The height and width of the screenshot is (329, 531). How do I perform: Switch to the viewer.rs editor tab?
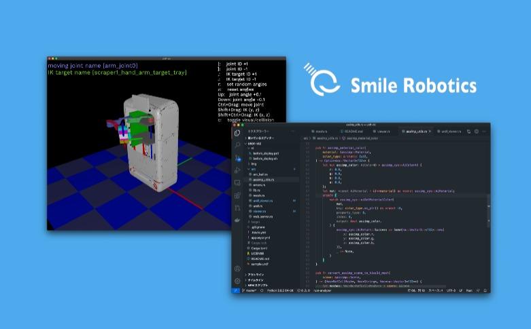(382, 132)
